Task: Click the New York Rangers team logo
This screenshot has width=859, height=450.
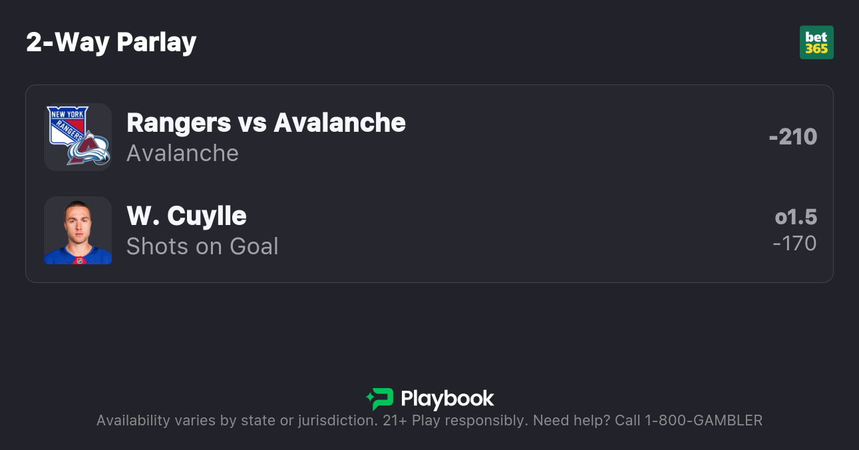Action: 67,125
